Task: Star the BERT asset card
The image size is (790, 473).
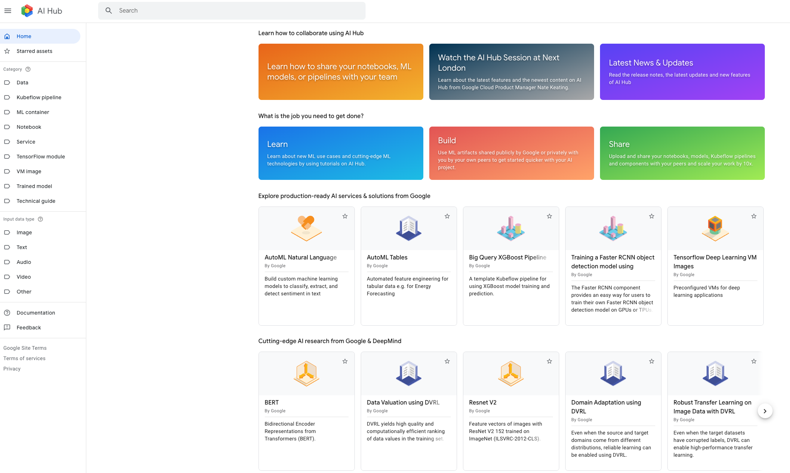Action: (x=345, y=361)
